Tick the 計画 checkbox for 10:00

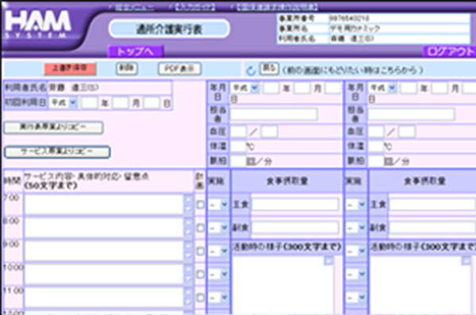click(x=200, y=275)
